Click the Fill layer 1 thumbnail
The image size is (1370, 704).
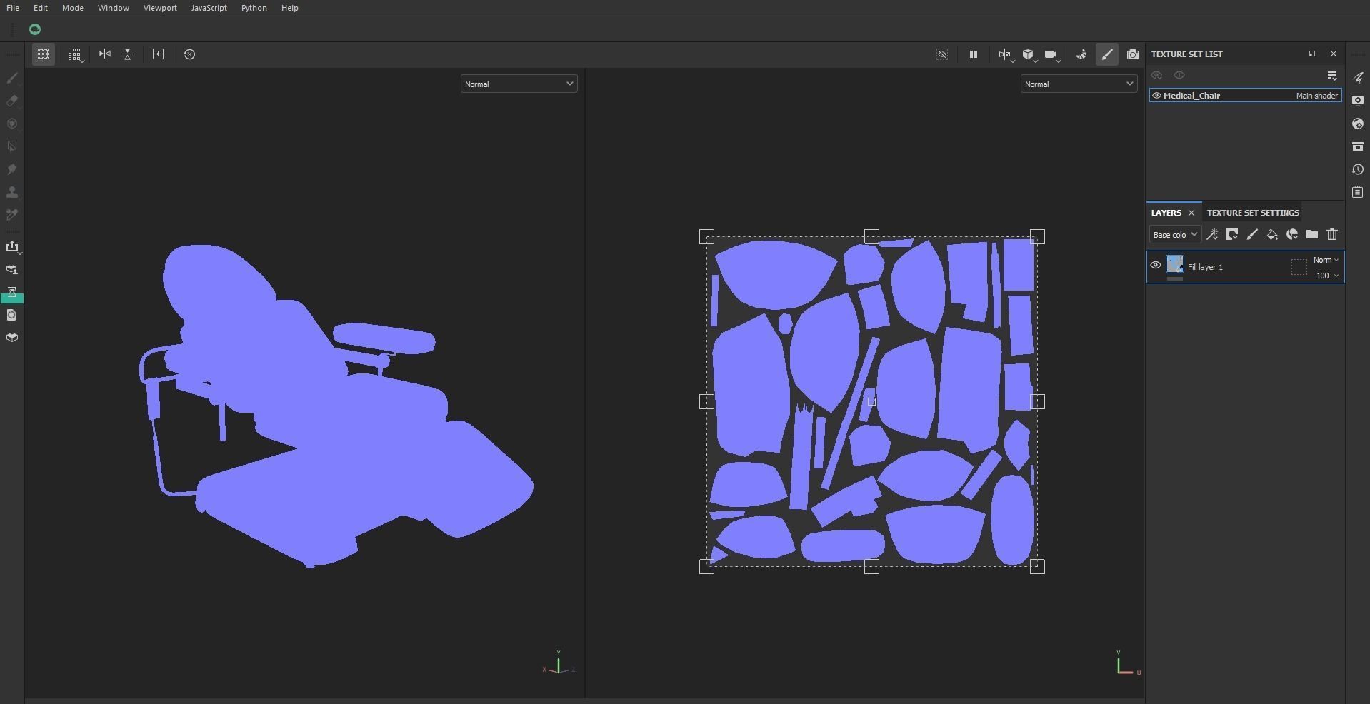click(x=1175, y=265)
